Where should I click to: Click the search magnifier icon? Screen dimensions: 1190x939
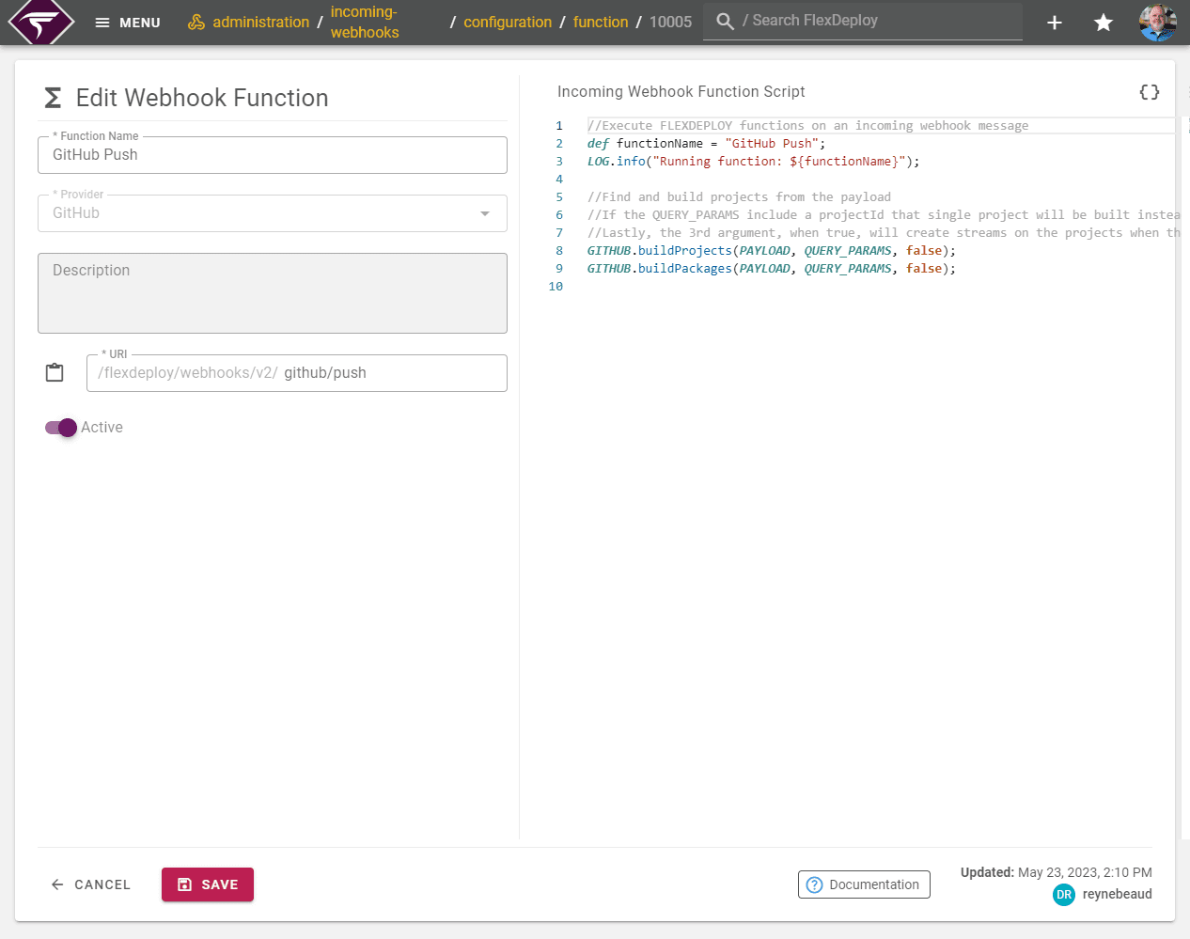point(725,22)
